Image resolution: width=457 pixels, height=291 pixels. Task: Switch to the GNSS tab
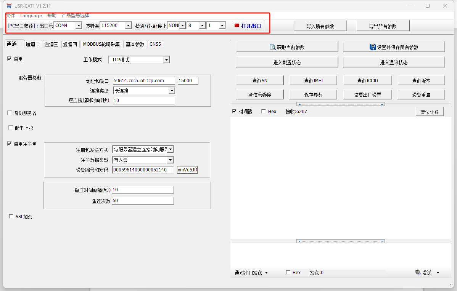[155, 44]
